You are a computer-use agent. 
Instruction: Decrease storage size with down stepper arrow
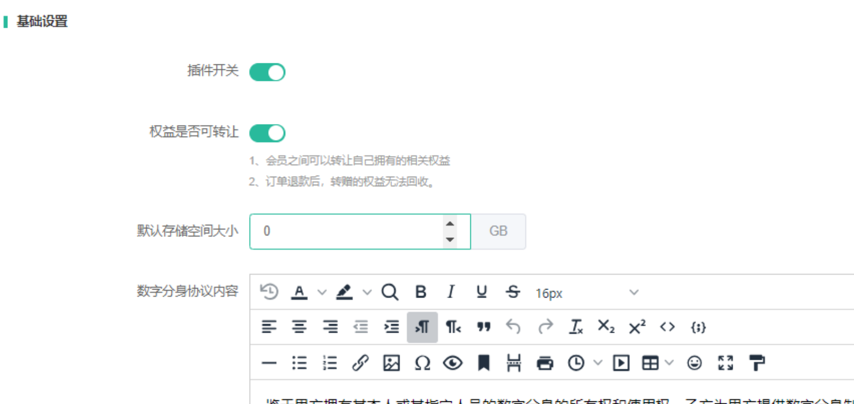[450, 240]
